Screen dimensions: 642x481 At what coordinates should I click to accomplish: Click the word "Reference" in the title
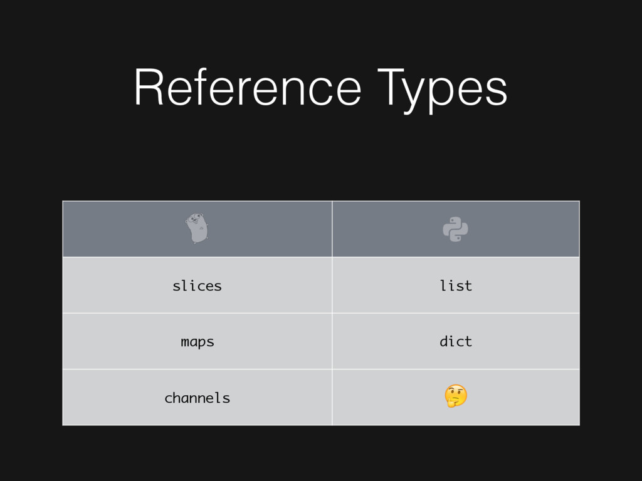[248, 87]
